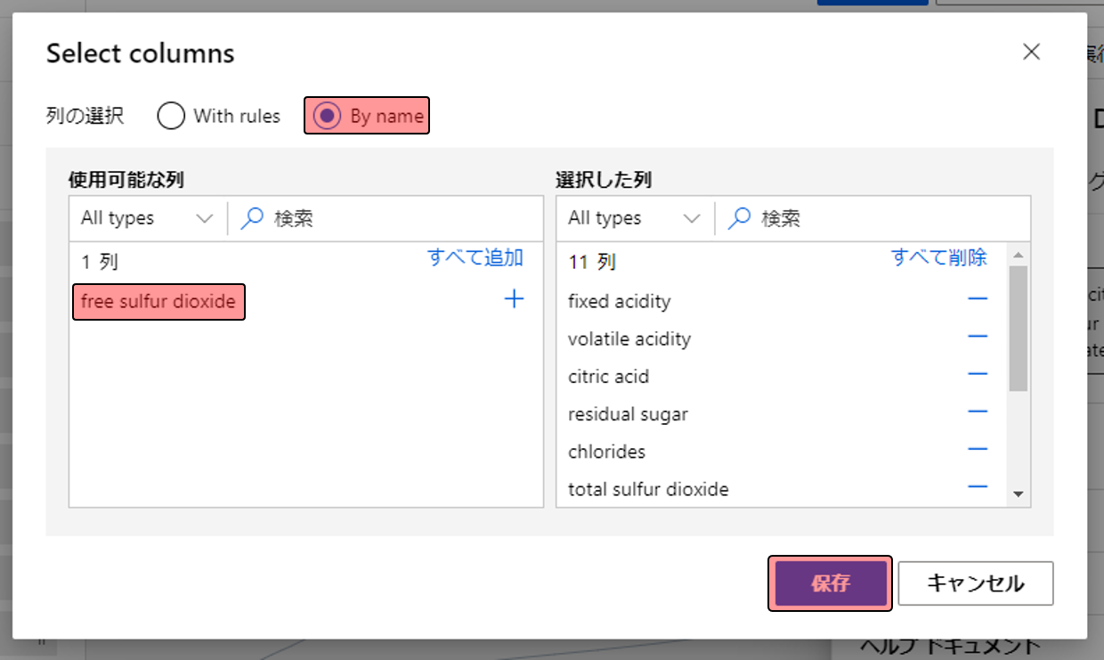This screenshot has height=660, width=1104.
Task: Open All types dropdown for selected columns
Action: pyautogui.click(x=634, y=218)
